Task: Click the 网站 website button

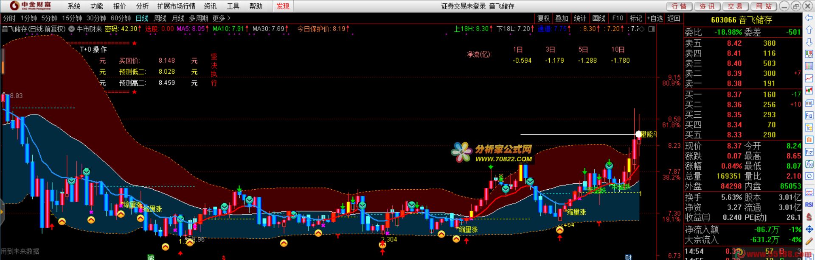Action: tap(764, 6)
